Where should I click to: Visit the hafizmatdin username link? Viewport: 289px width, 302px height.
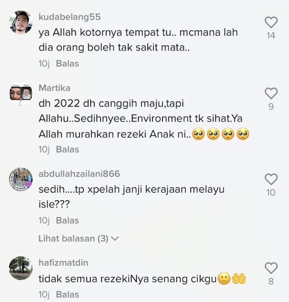(x=63, y=263)
